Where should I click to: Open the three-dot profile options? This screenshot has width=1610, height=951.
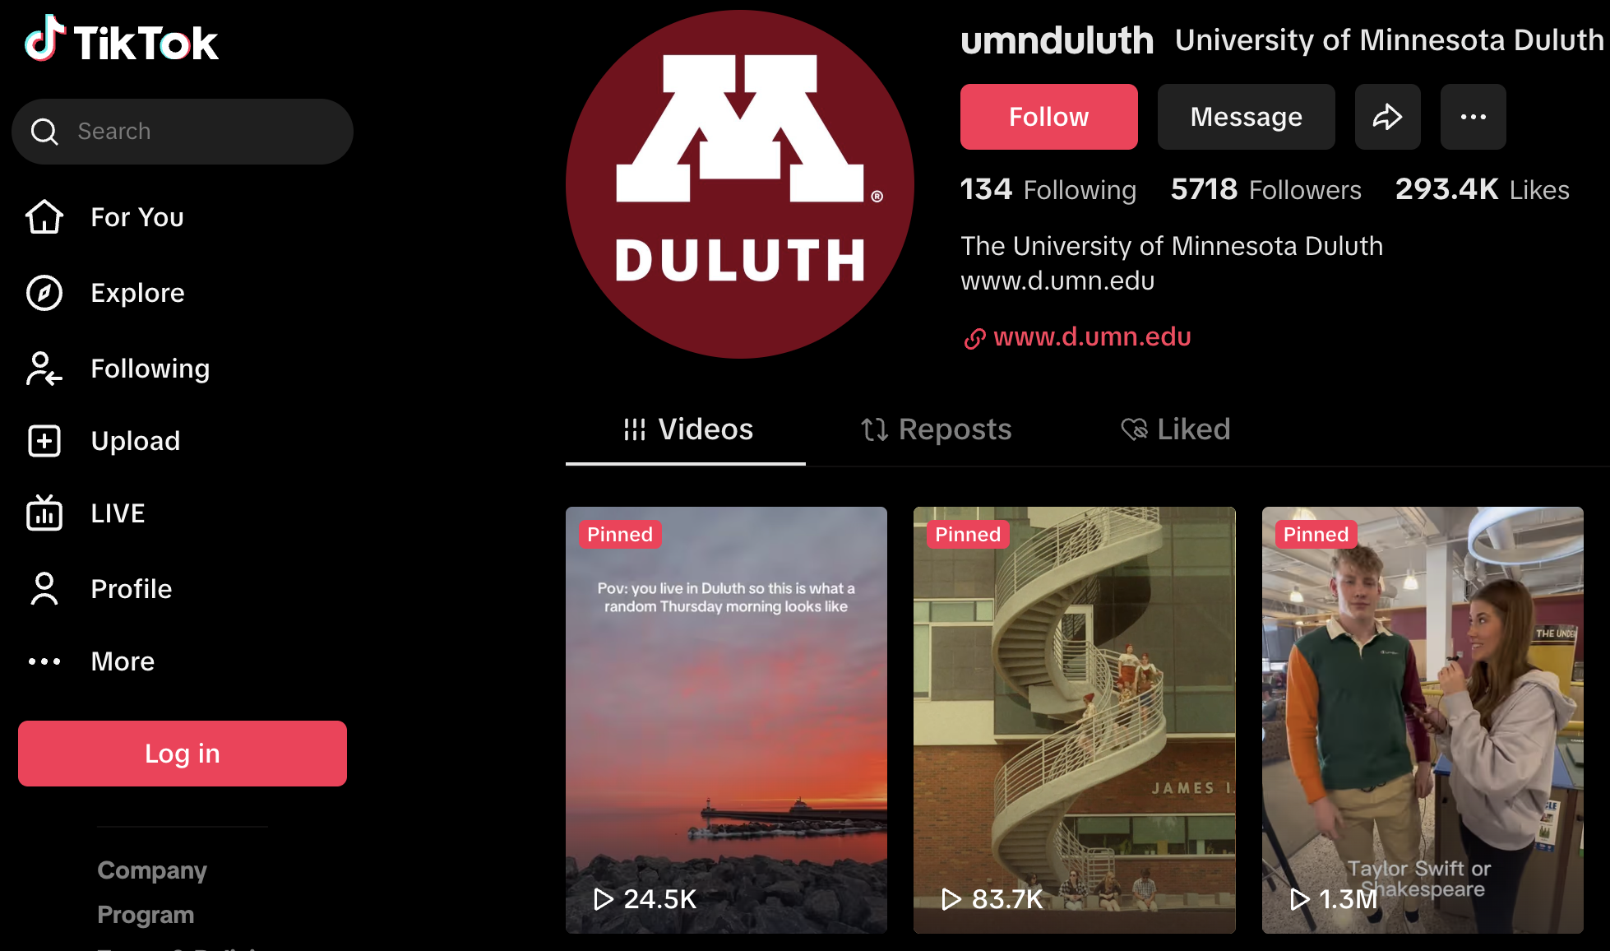(x=1474, y=117)
